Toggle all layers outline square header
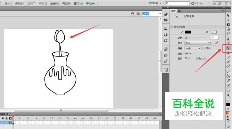Image resolution: width=232 pixels, height=129 pixels. coord(10,118)
